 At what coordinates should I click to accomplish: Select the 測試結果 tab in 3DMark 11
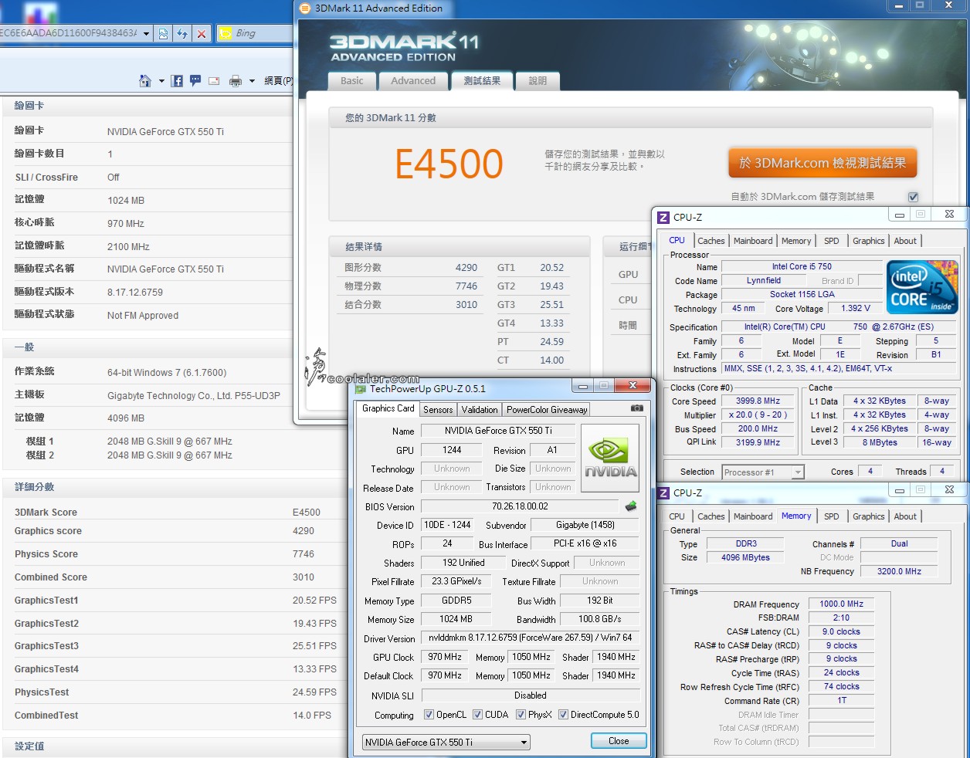coord(482,80)
